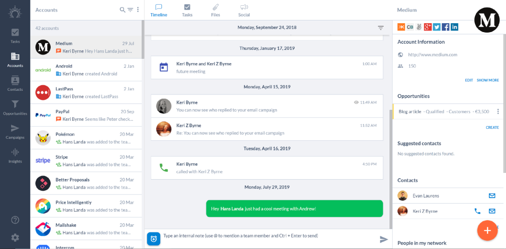506x249 pixels.
Task: Click the timeline vertical scrollbar
Action: coord(391,169)
